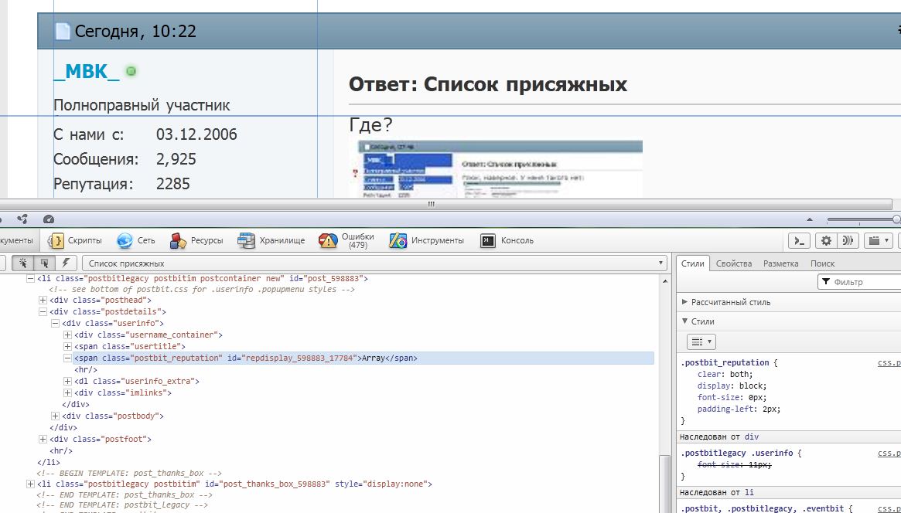Open the Инструменты utilities panel
Image resolution: width=901 pixels, height=513 pixels.
[426, 240]
